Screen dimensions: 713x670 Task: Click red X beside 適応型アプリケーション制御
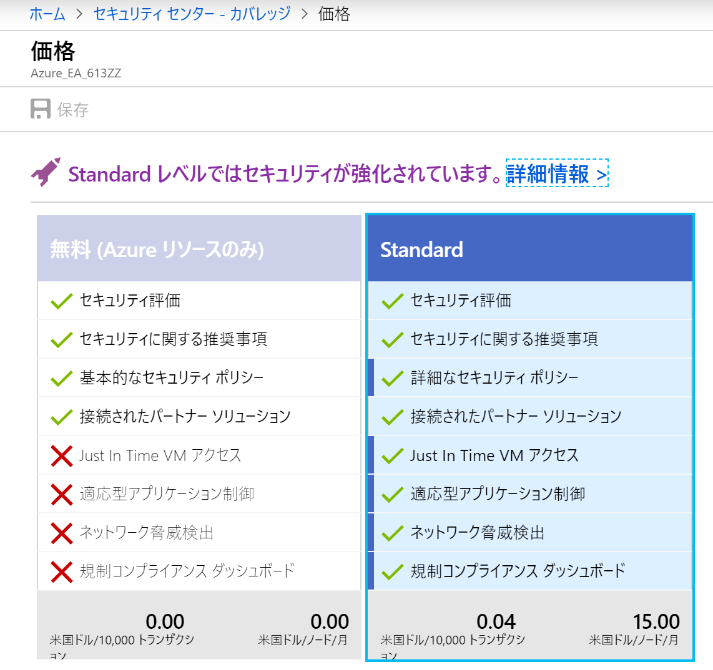click(62, 494)
